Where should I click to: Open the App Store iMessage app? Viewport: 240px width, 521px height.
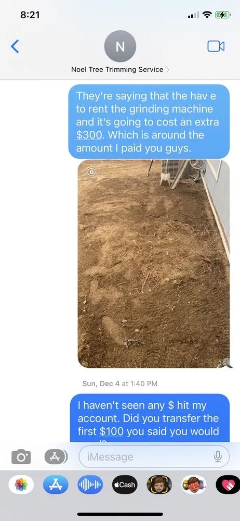pyautogui.click(x=56, y=485)
